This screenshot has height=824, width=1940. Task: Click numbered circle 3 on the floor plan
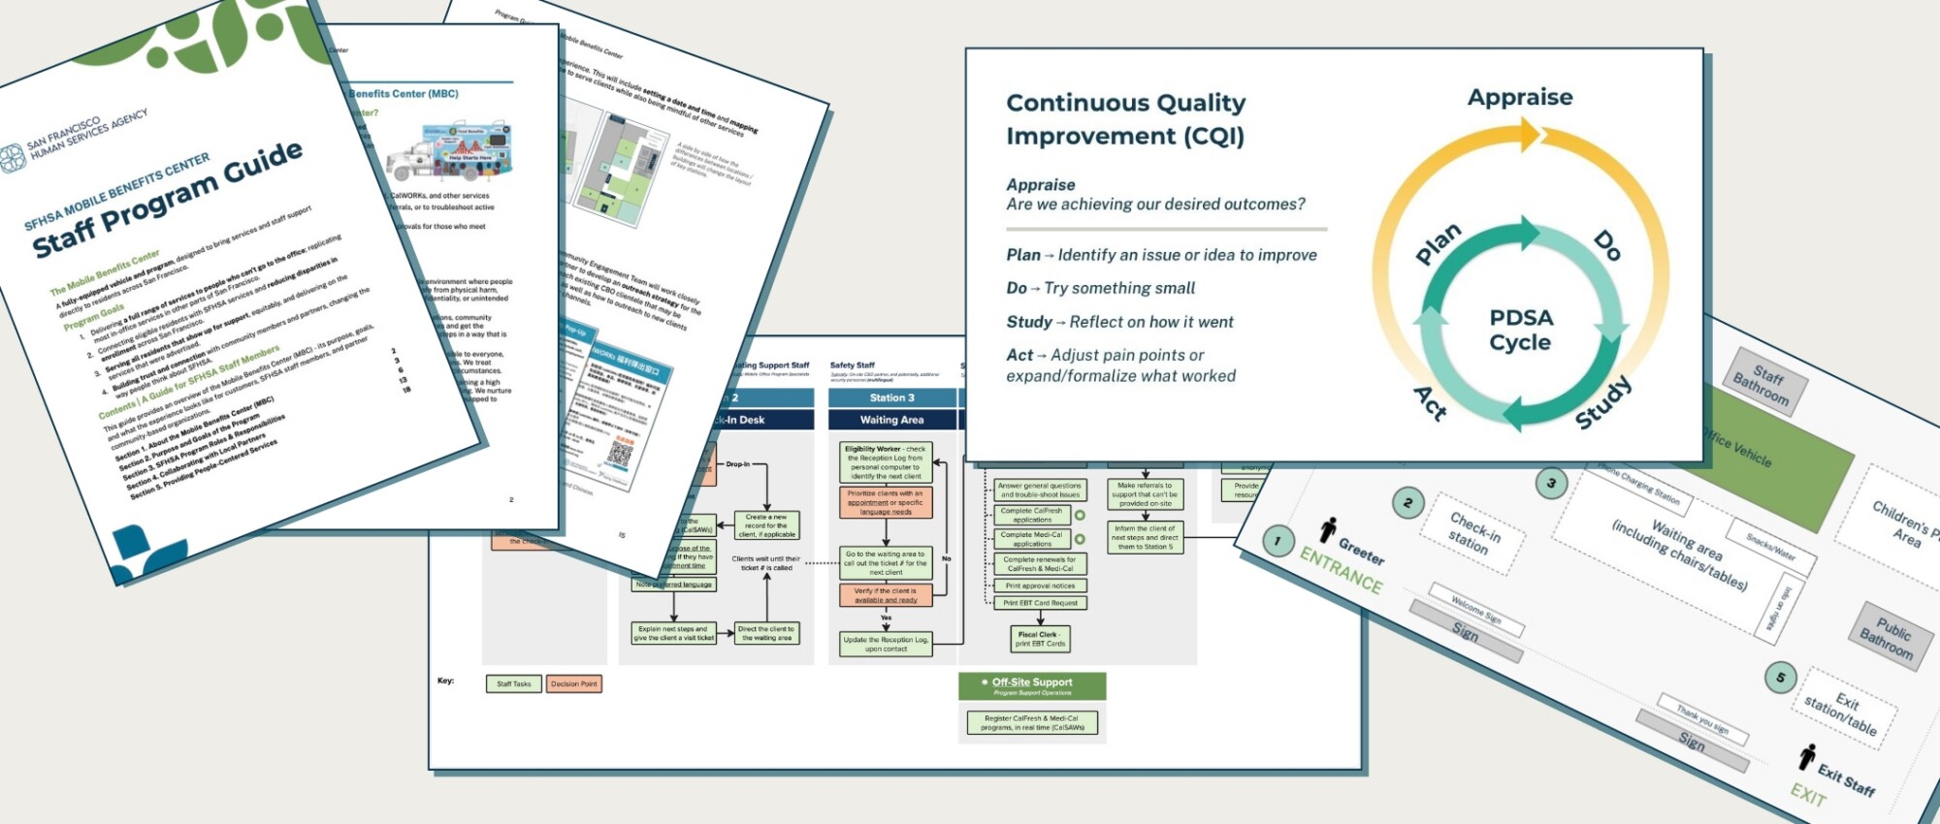click(1551, 483)
